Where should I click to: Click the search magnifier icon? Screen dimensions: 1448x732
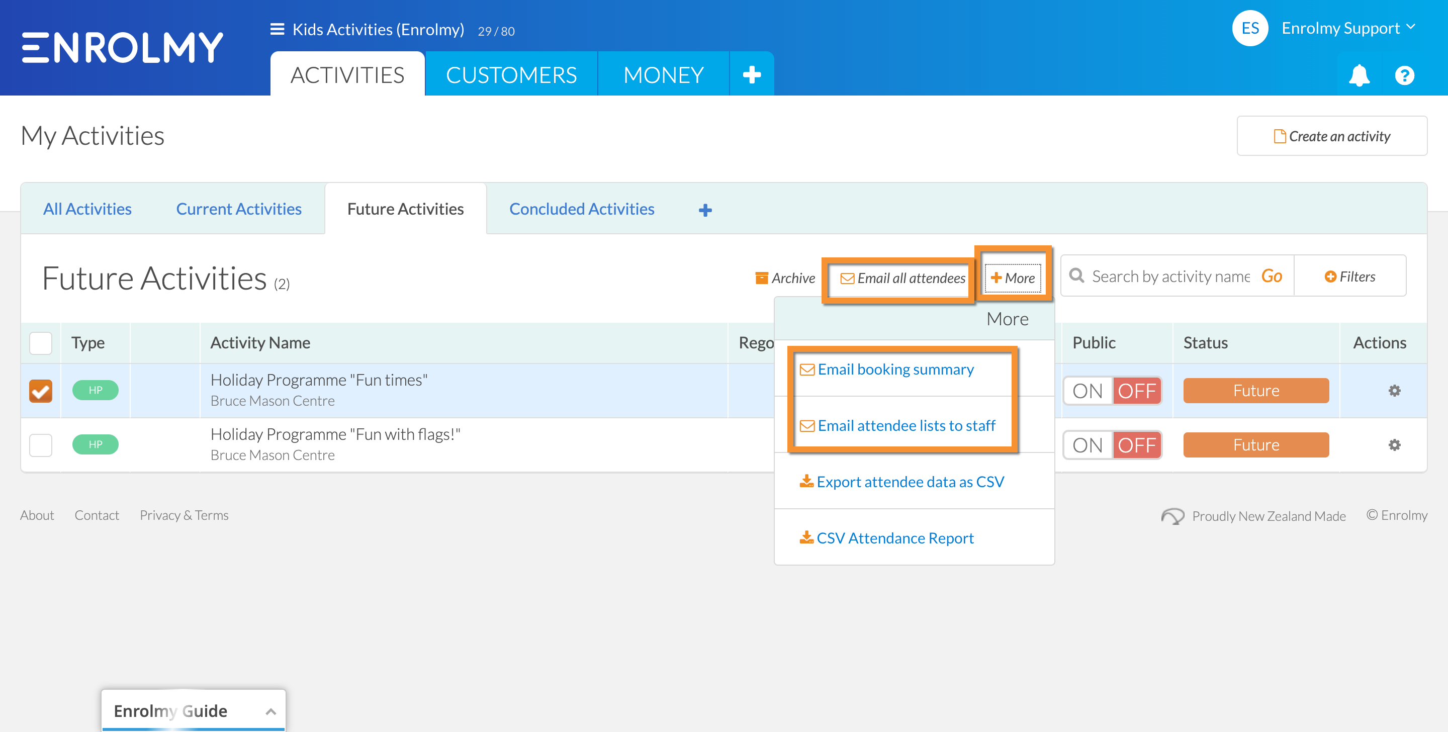1076,276
